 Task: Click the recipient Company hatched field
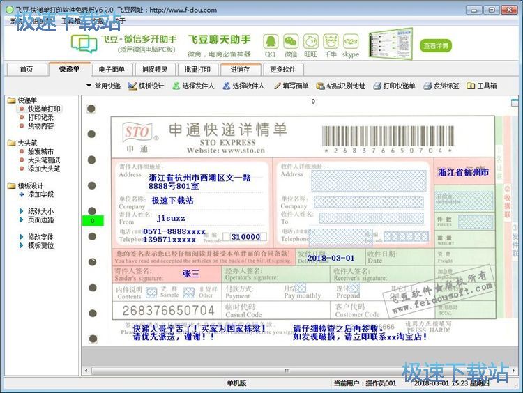(369, 202)
